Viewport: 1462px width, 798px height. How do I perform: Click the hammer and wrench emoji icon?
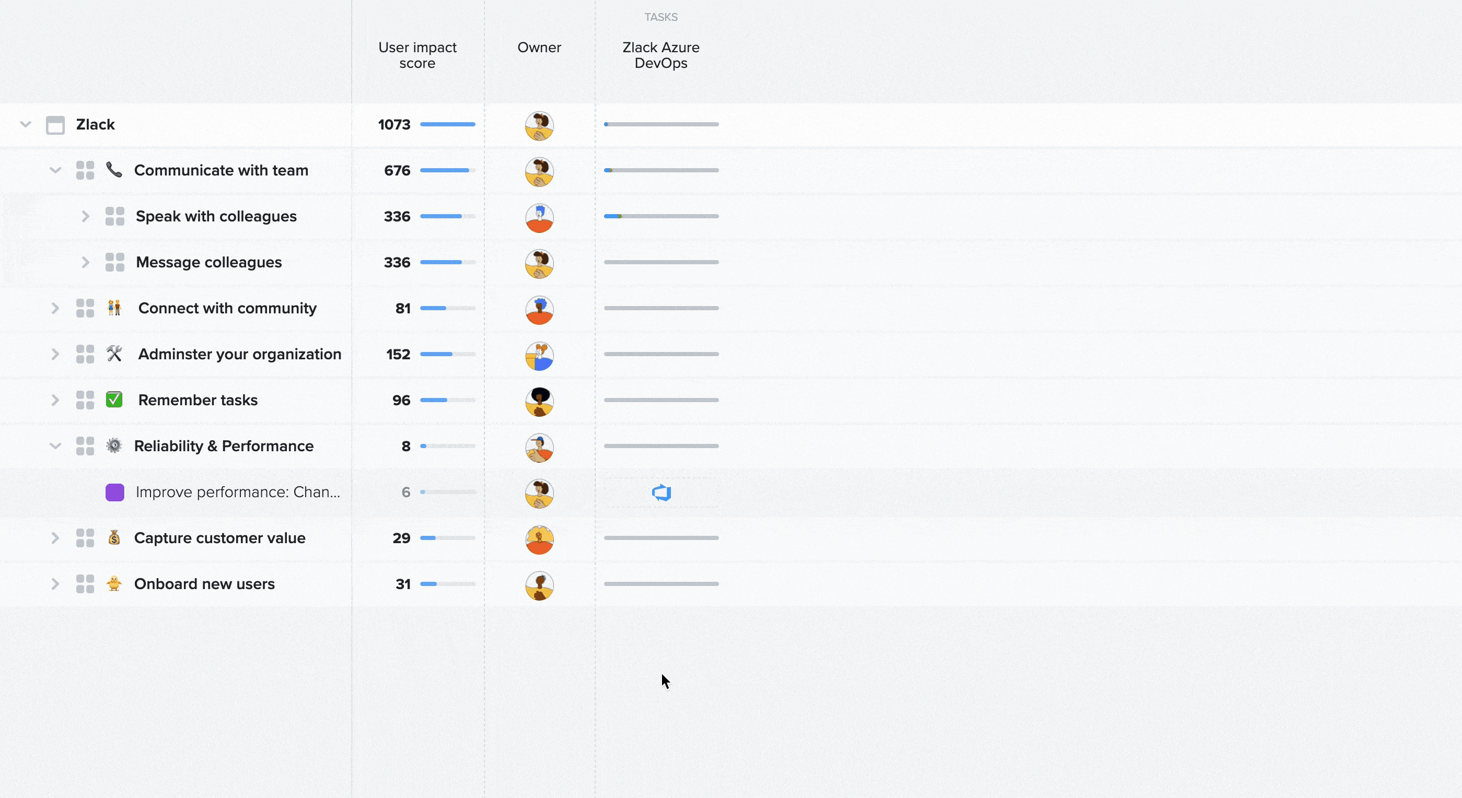(114, 354)
